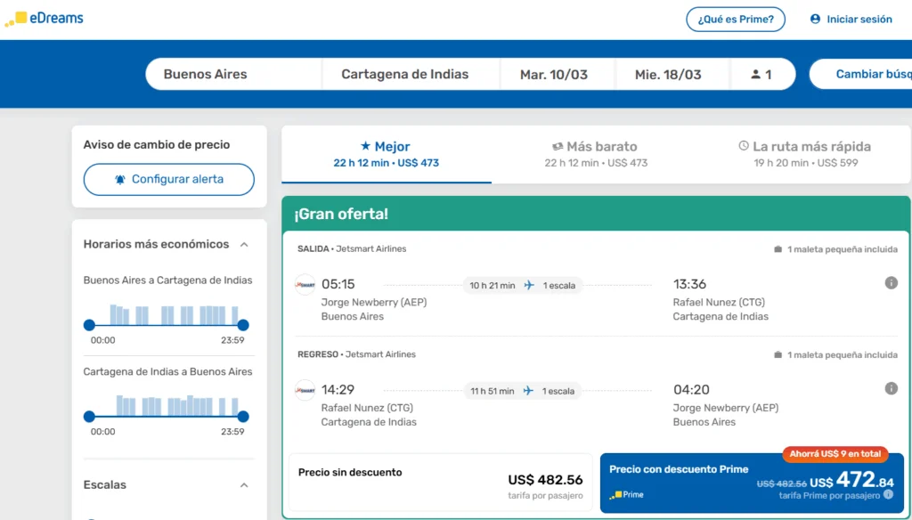Click the Prime price info icon
The width and height of the screenshot is (912, 520).
click(x=888, y=495)
